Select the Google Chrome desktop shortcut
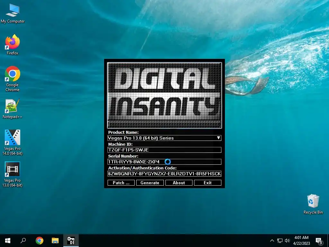 click(x=13, y=79)
